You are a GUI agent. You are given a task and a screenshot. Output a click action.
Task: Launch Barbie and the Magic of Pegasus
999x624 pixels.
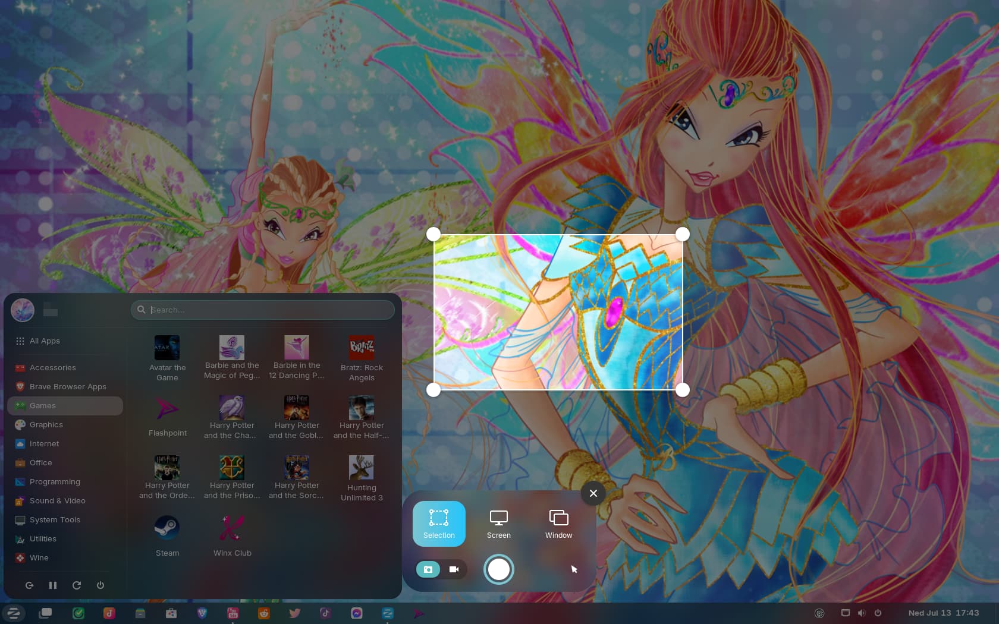(232, 358)
